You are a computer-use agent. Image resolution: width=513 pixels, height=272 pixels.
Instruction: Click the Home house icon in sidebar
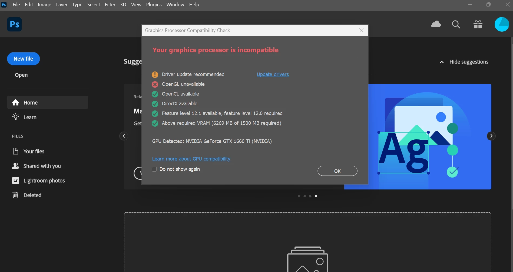pos(16,103)
